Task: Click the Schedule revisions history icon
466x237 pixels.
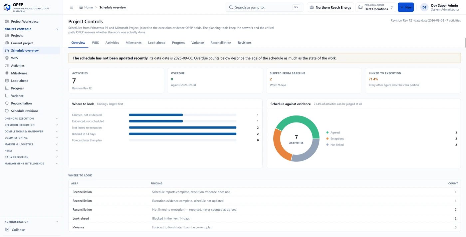Action: click(x=7, y=111)
